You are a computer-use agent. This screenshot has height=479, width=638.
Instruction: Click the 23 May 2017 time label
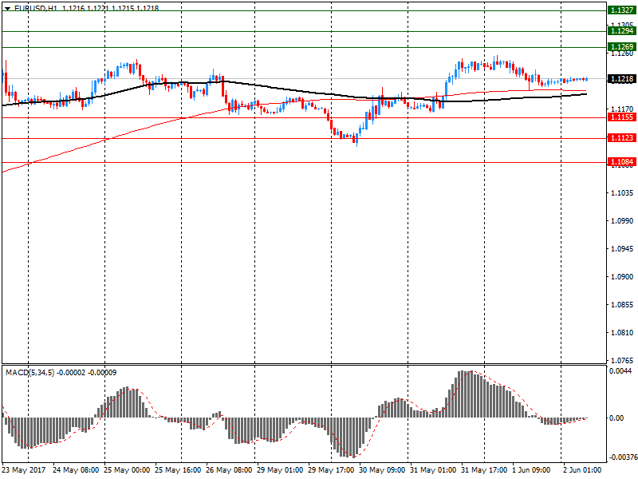point(24,470)
